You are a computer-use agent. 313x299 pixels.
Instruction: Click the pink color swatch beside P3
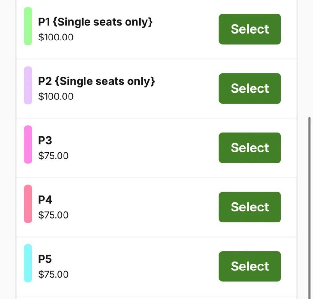point(28,144)
